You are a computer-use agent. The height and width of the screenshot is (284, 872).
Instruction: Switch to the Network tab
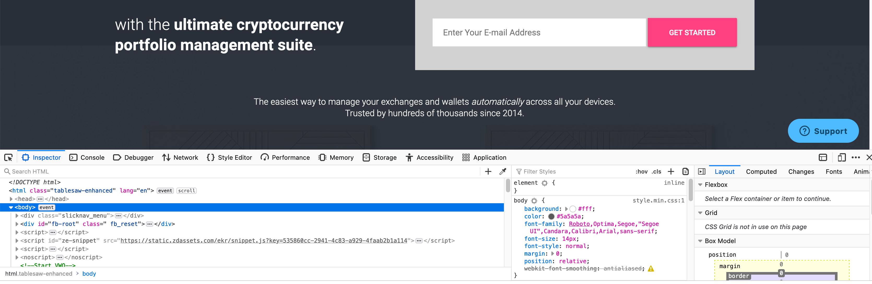point(180,157)
